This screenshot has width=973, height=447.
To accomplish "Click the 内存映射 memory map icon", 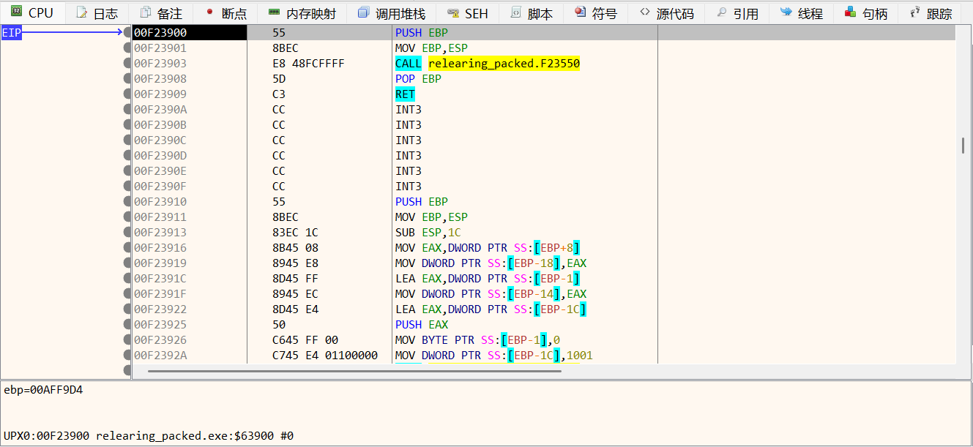I will pyautogui.click(x=274, y=13).
